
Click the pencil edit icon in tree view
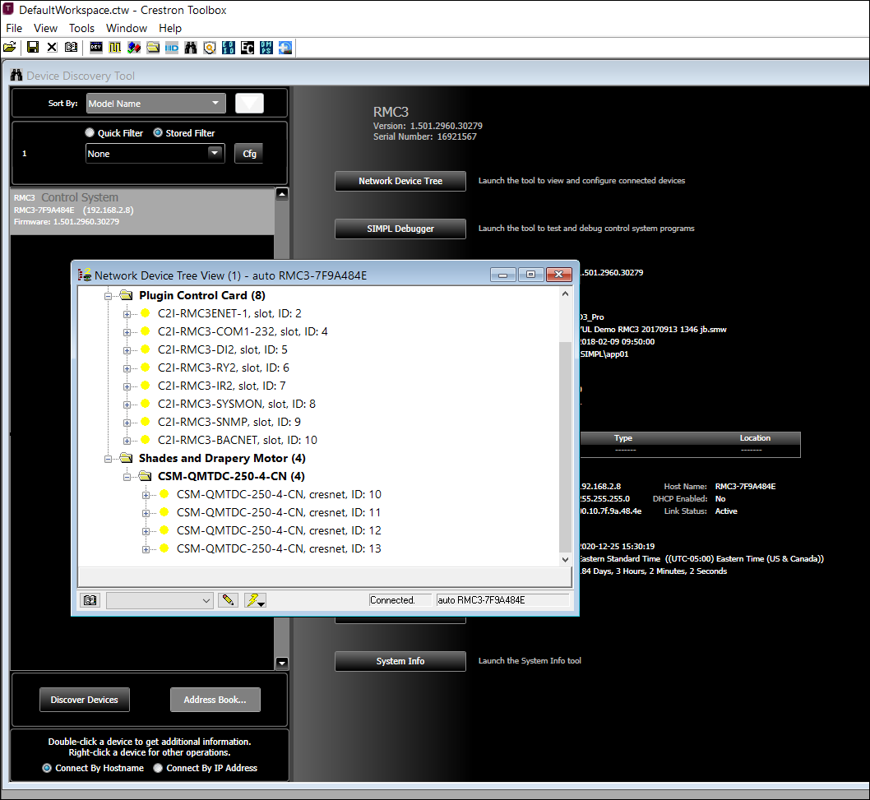[x=229, y=601]
